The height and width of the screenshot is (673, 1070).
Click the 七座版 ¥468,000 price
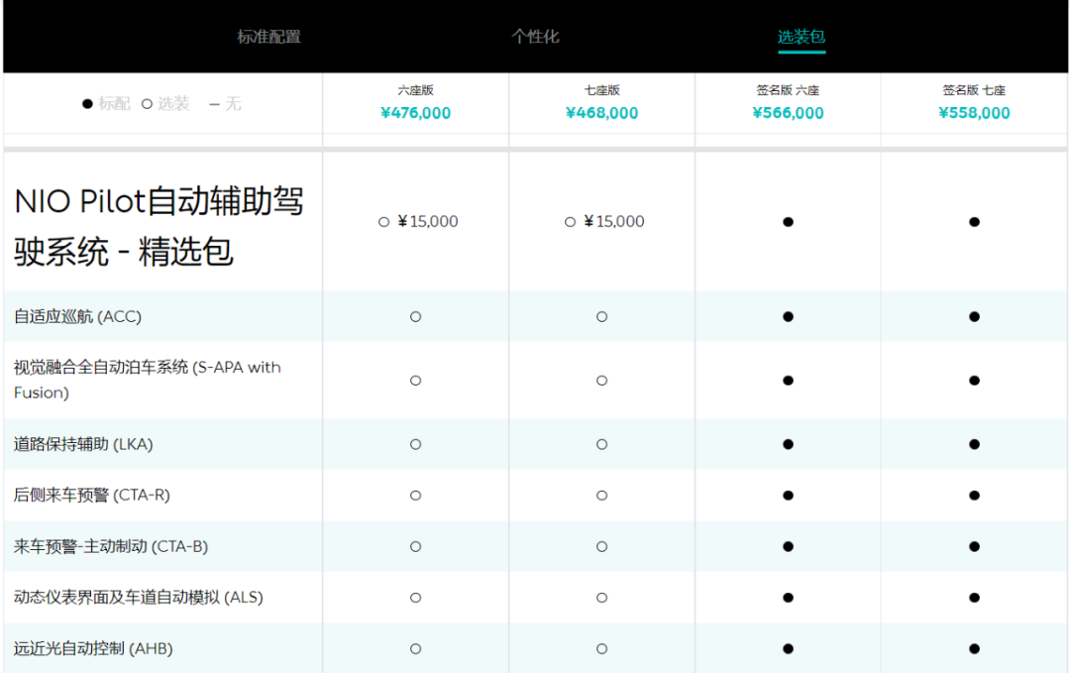point(602,113)
